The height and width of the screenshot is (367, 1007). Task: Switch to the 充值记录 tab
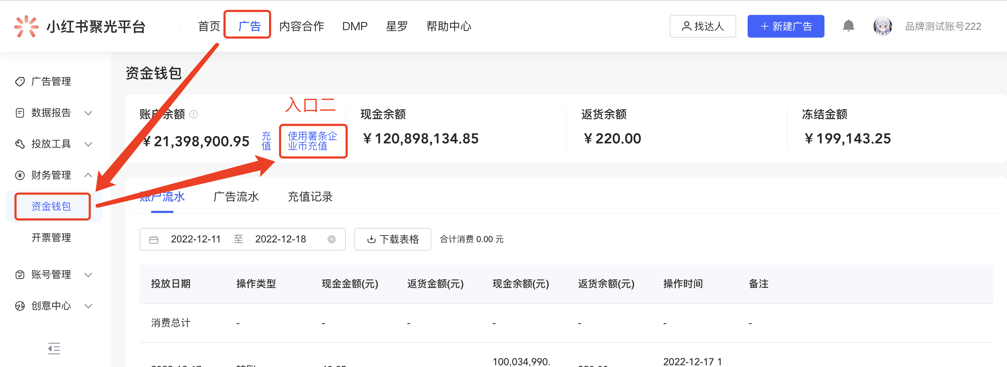310,197
